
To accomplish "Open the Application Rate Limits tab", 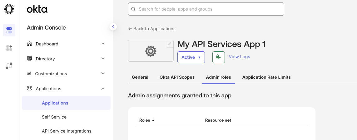I will tap(266, 77).
